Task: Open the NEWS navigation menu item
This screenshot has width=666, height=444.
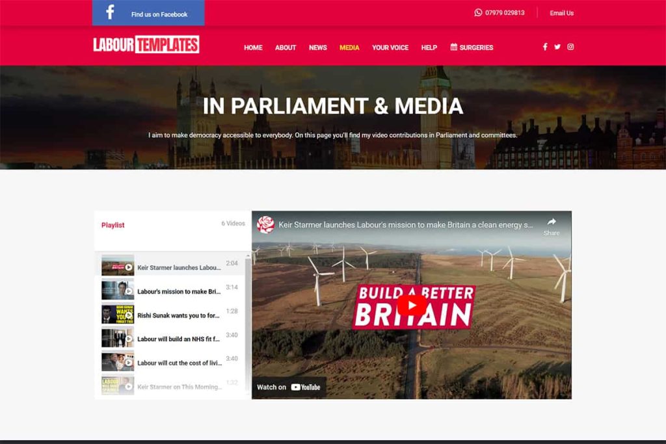Action: (x=318, y=47)
